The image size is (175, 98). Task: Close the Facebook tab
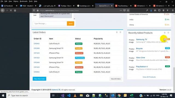(x=17, y=6)
